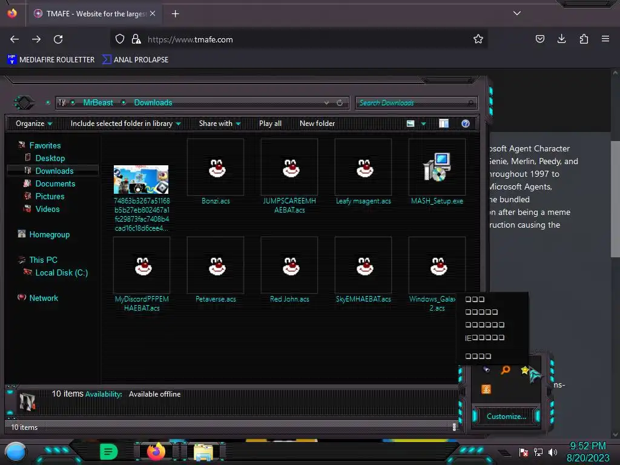Click the orange Java tray icon
Screen dimensions: 620x465
pos(486,389)
